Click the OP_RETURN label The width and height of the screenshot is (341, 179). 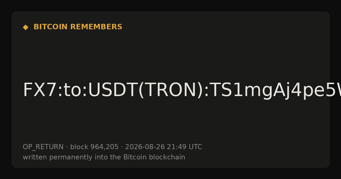pos(43,147)
